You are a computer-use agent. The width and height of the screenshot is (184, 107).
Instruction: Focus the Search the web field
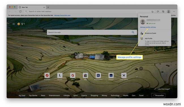(92, 32)
